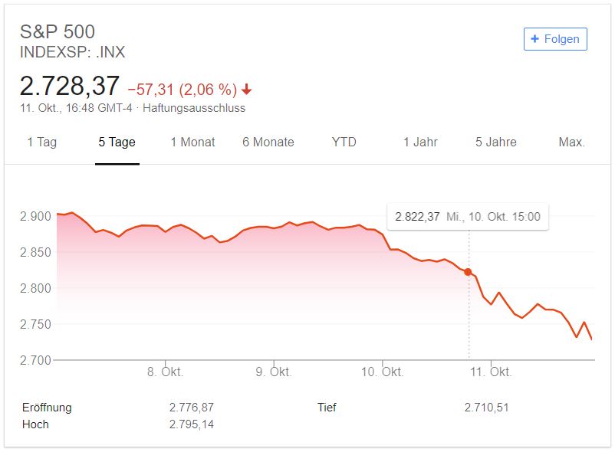Switch to the 1 Tag tab

[41, 142]
